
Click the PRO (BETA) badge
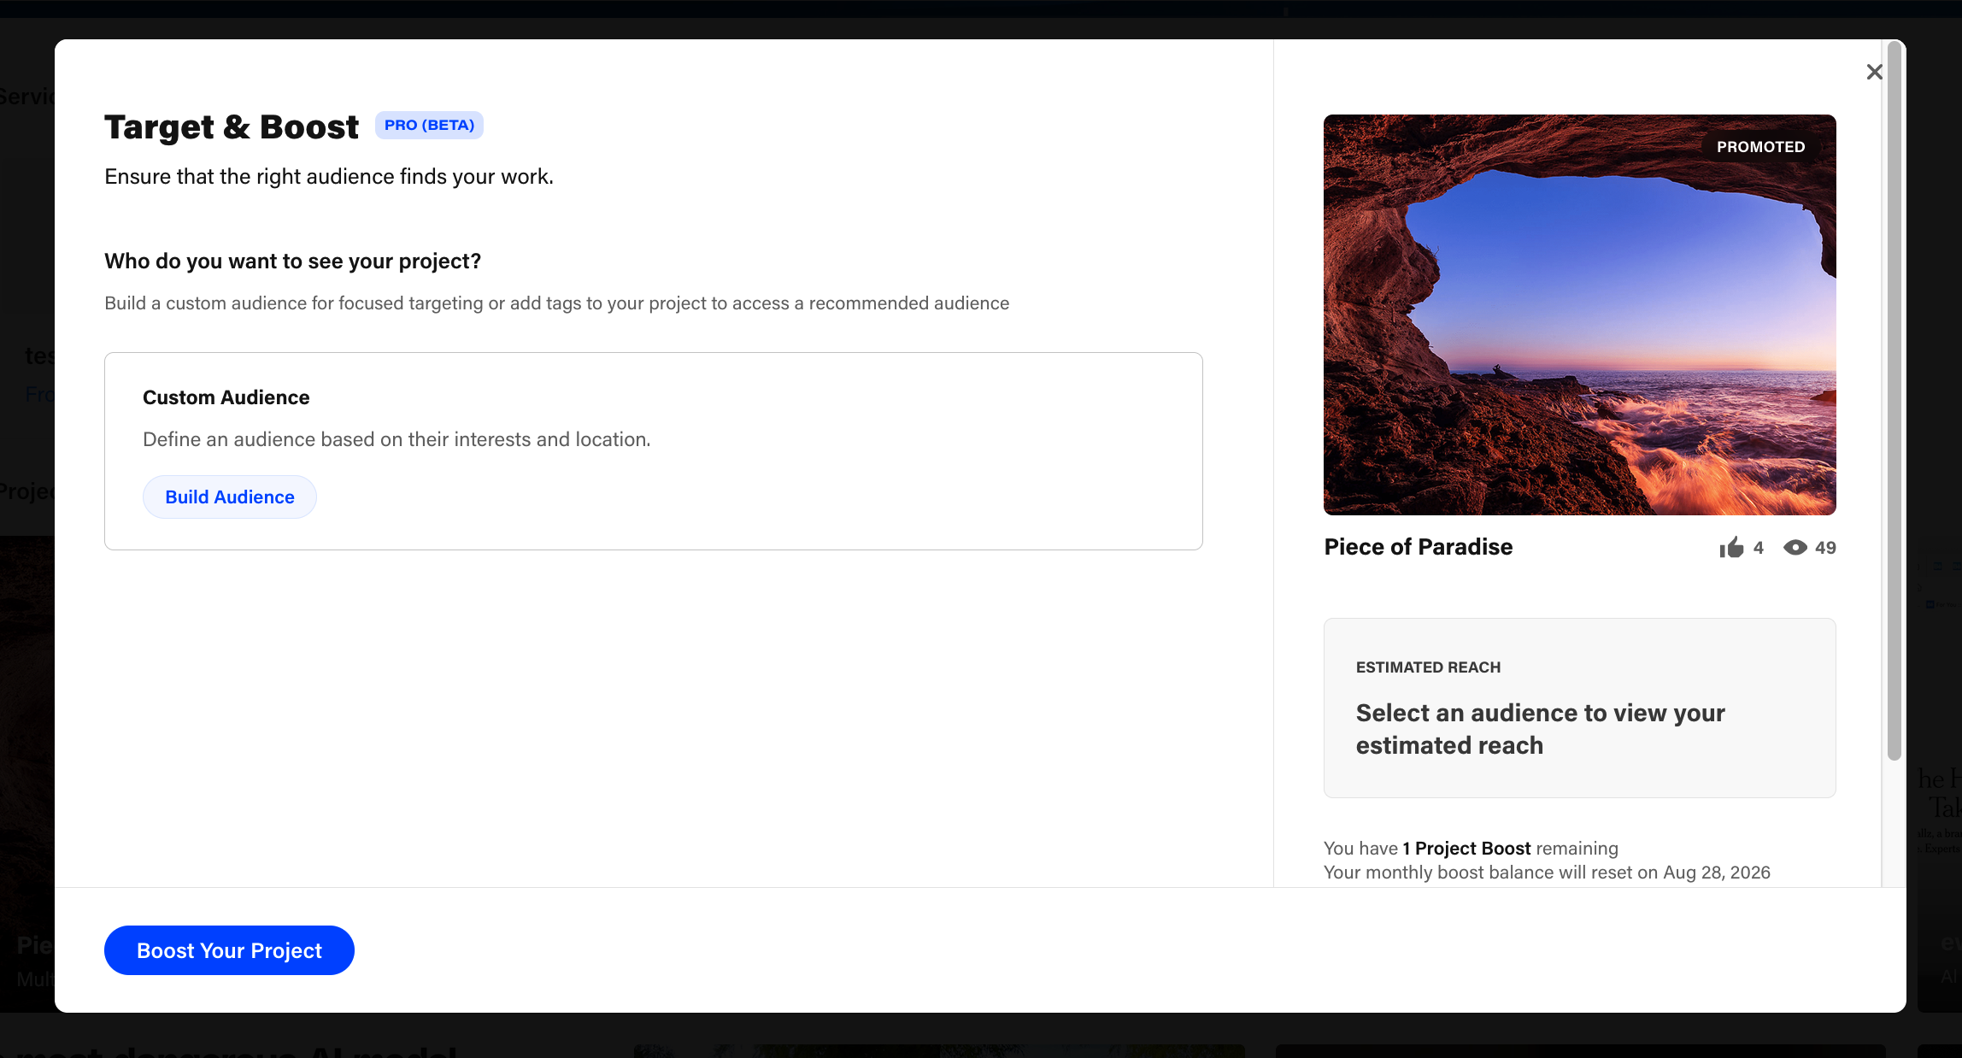429,125
